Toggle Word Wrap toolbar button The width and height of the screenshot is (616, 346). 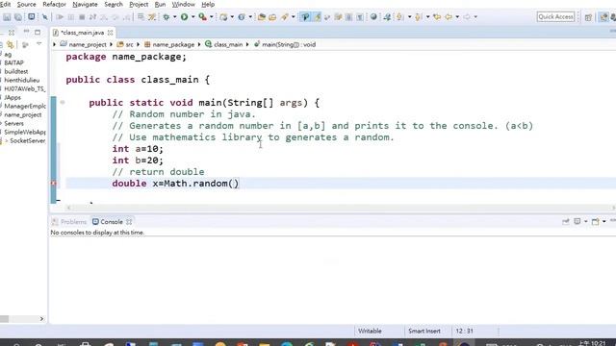(338, 17)
